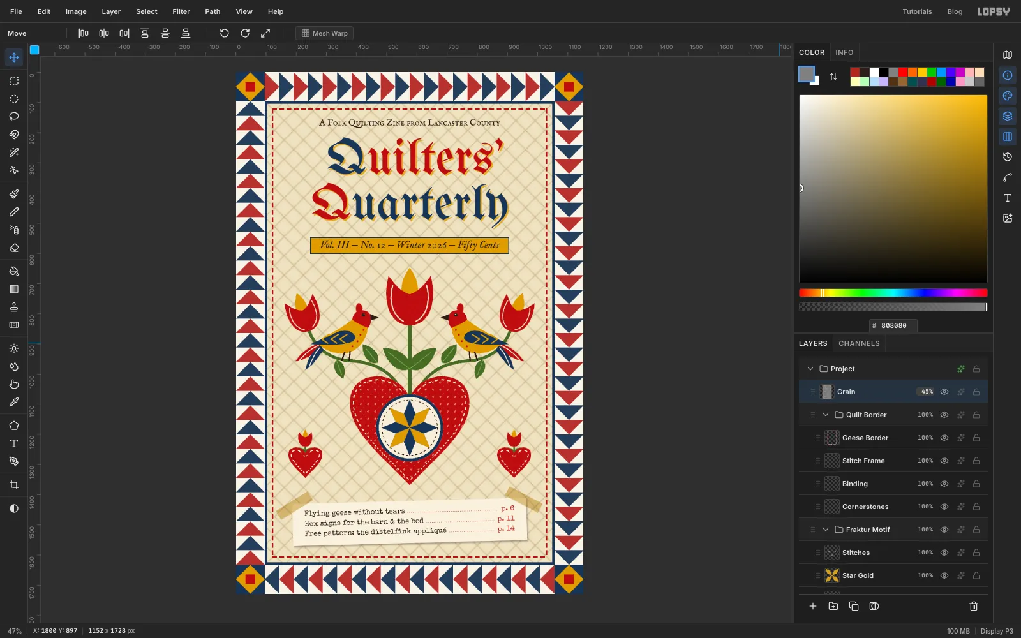Open the Blog link
The height and width of the screenshot is (638, 1021).
[x=955, y=11]
